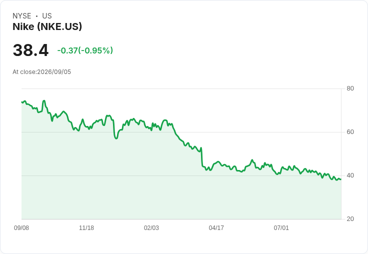The height and width of the screenshot is (254, 368).
Task: Click the NYSE exchange label
Action: (22, 16)
